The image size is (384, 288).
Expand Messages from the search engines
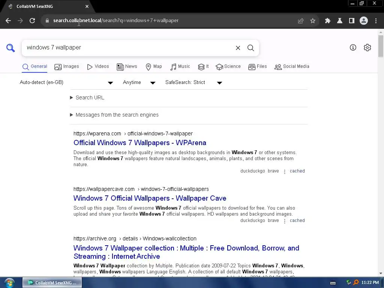[x=114, y=115]
